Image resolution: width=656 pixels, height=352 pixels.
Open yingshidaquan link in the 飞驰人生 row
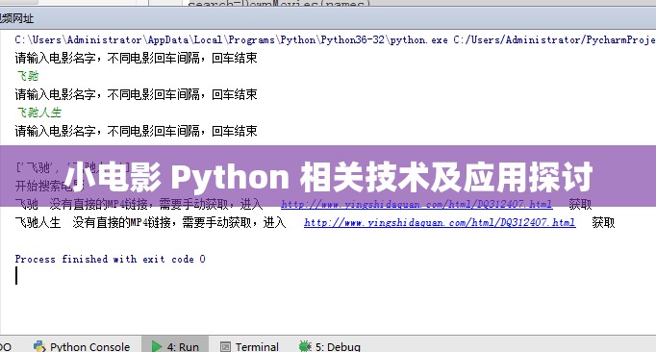[440, 222]
